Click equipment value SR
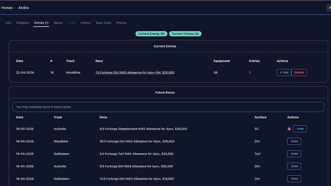Viewport: 331px width, 186px height. pos(215,72)
